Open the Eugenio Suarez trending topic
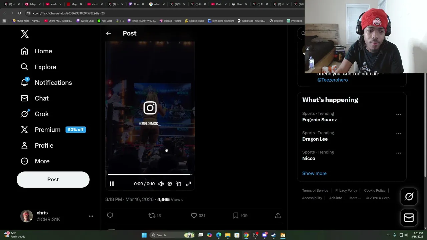This screenshot has width=427, height=240. point(319,120)
